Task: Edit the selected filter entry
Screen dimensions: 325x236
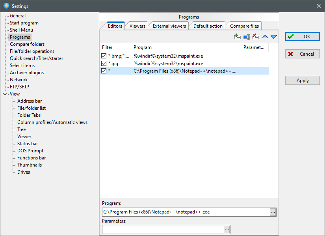Action: pyautogui.click(x=246, y=36)
